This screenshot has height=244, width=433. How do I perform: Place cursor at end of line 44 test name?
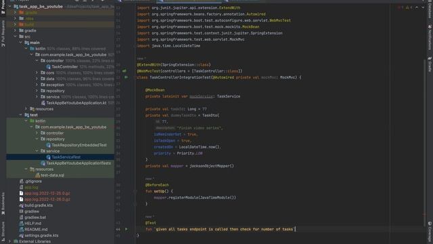[295, 229]
